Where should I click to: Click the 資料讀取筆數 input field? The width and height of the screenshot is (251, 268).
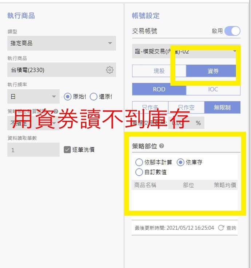(33, 150)
